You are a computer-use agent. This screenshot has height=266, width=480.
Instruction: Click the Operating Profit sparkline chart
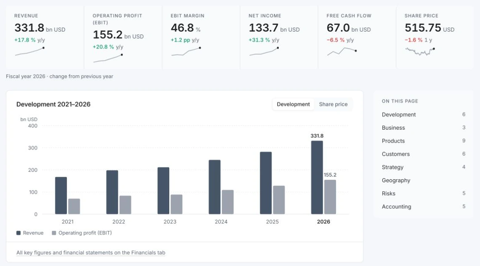click(x=108, y=58)
